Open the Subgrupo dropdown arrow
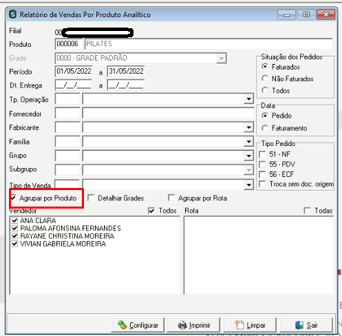 pos(248,170)
